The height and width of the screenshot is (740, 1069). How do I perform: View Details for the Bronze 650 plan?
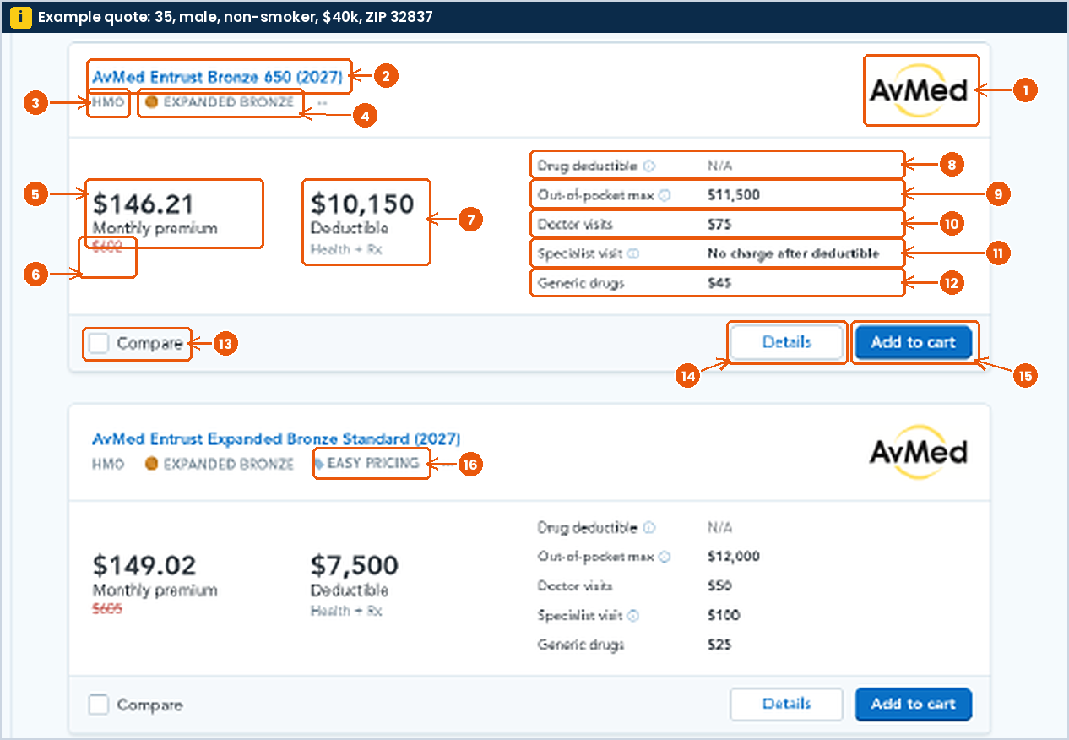(x=786, y=342)
